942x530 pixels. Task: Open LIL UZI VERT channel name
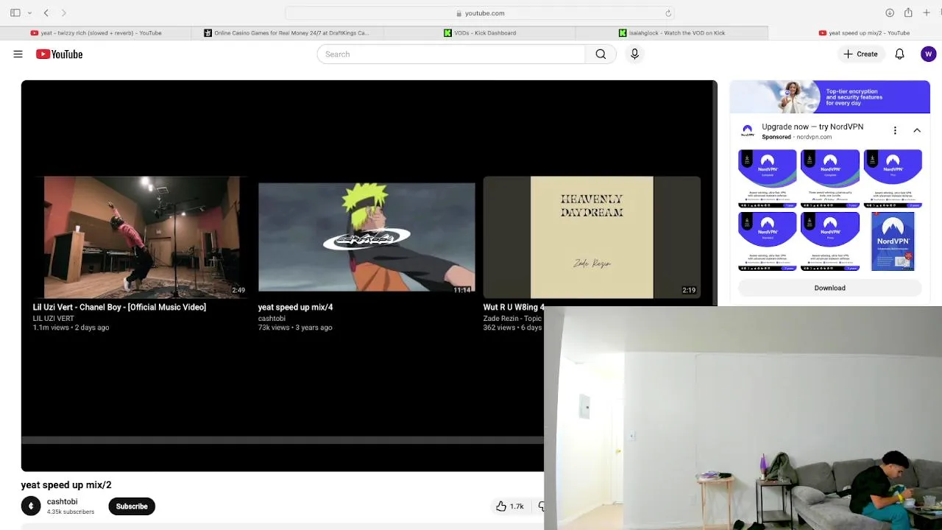53,319
